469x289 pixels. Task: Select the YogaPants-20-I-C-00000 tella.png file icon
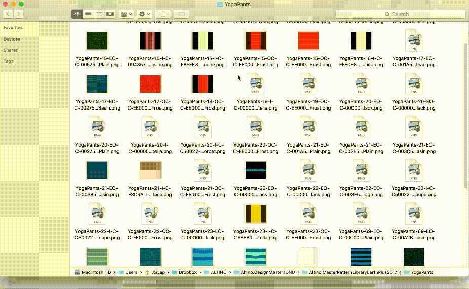[150, 127]
